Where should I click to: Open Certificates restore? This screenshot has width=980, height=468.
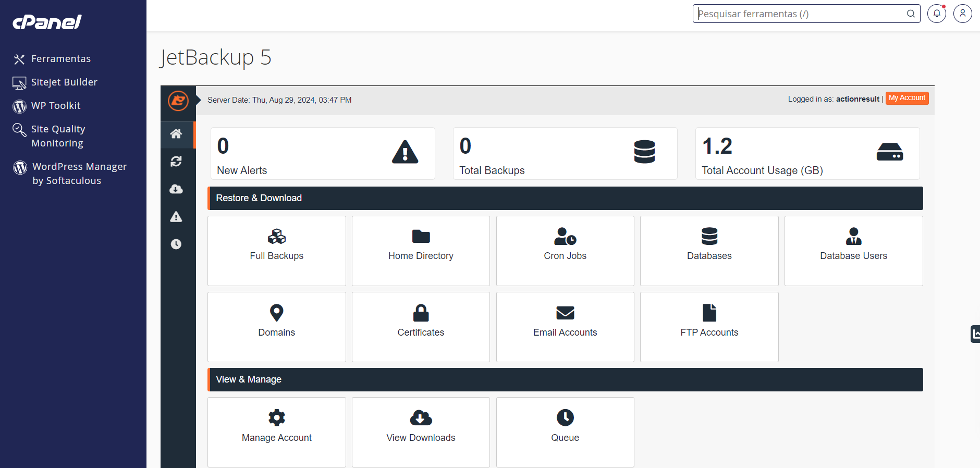click(x=421, y=327)
